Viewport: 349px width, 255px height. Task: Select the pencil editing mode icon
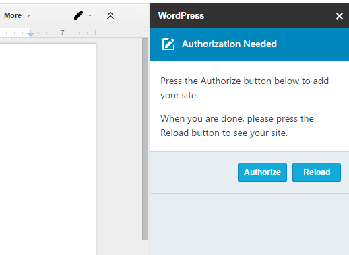[78, 15]
